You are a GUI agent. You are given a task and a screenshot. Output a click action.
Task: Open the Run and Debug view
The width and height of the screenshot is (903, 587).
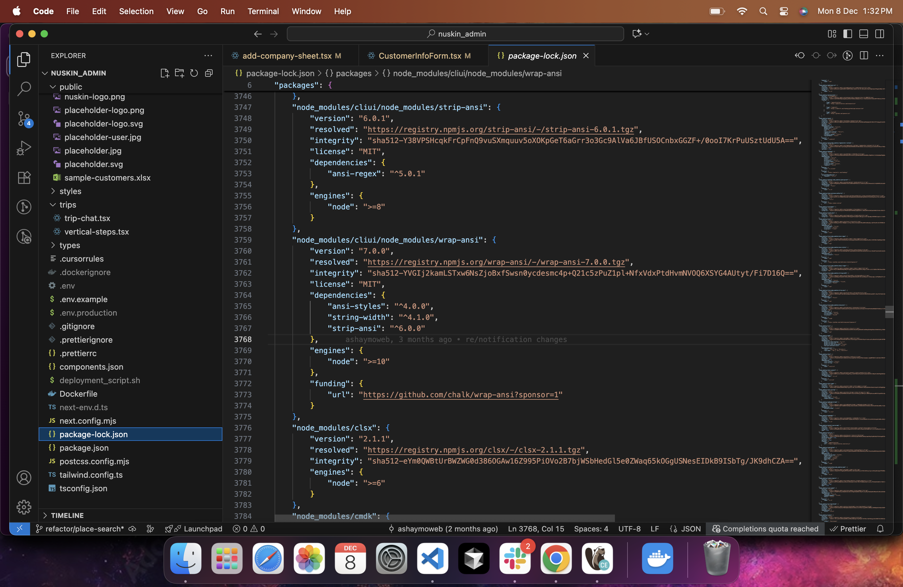tap(24, 148)
